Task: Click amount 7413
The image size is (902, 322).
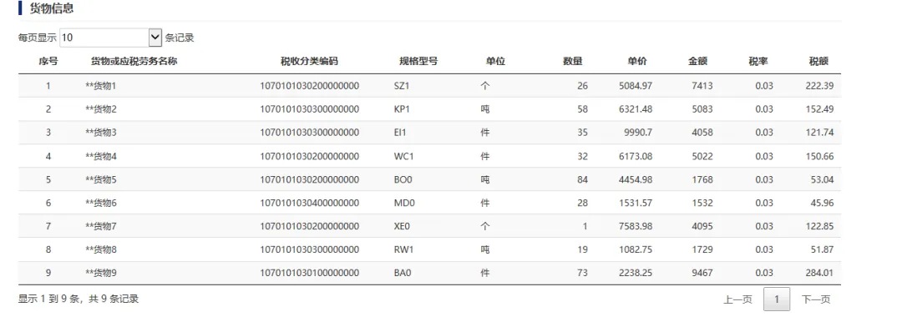Action: pos(702,86)
